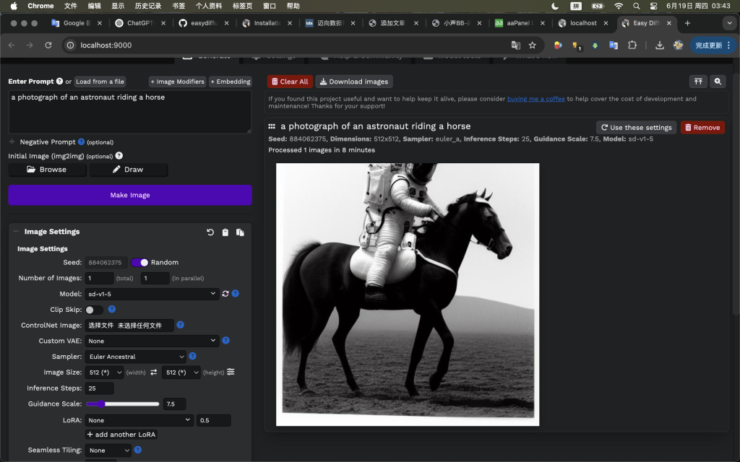This screenshot has width=740, height=462.
Task: Click the Enter Prompt help icon
Action: [x=59, y=81]
